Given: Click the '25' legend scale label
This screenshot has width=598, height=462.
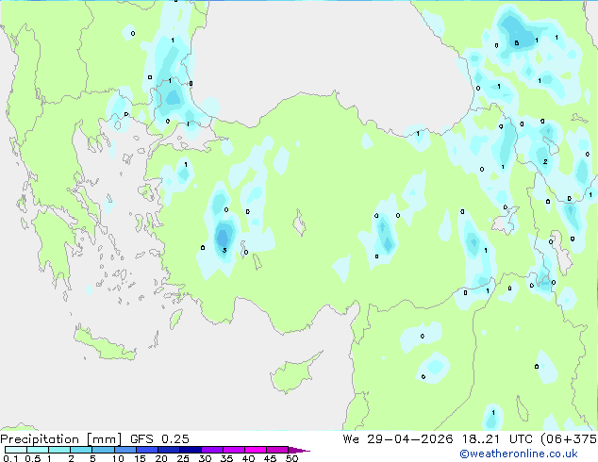Looking at the screenshot, I should pos(183,458).
